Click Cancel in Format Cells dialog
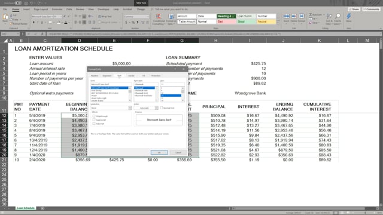Screen dimensions: 383x215 [x=178, y=152]
